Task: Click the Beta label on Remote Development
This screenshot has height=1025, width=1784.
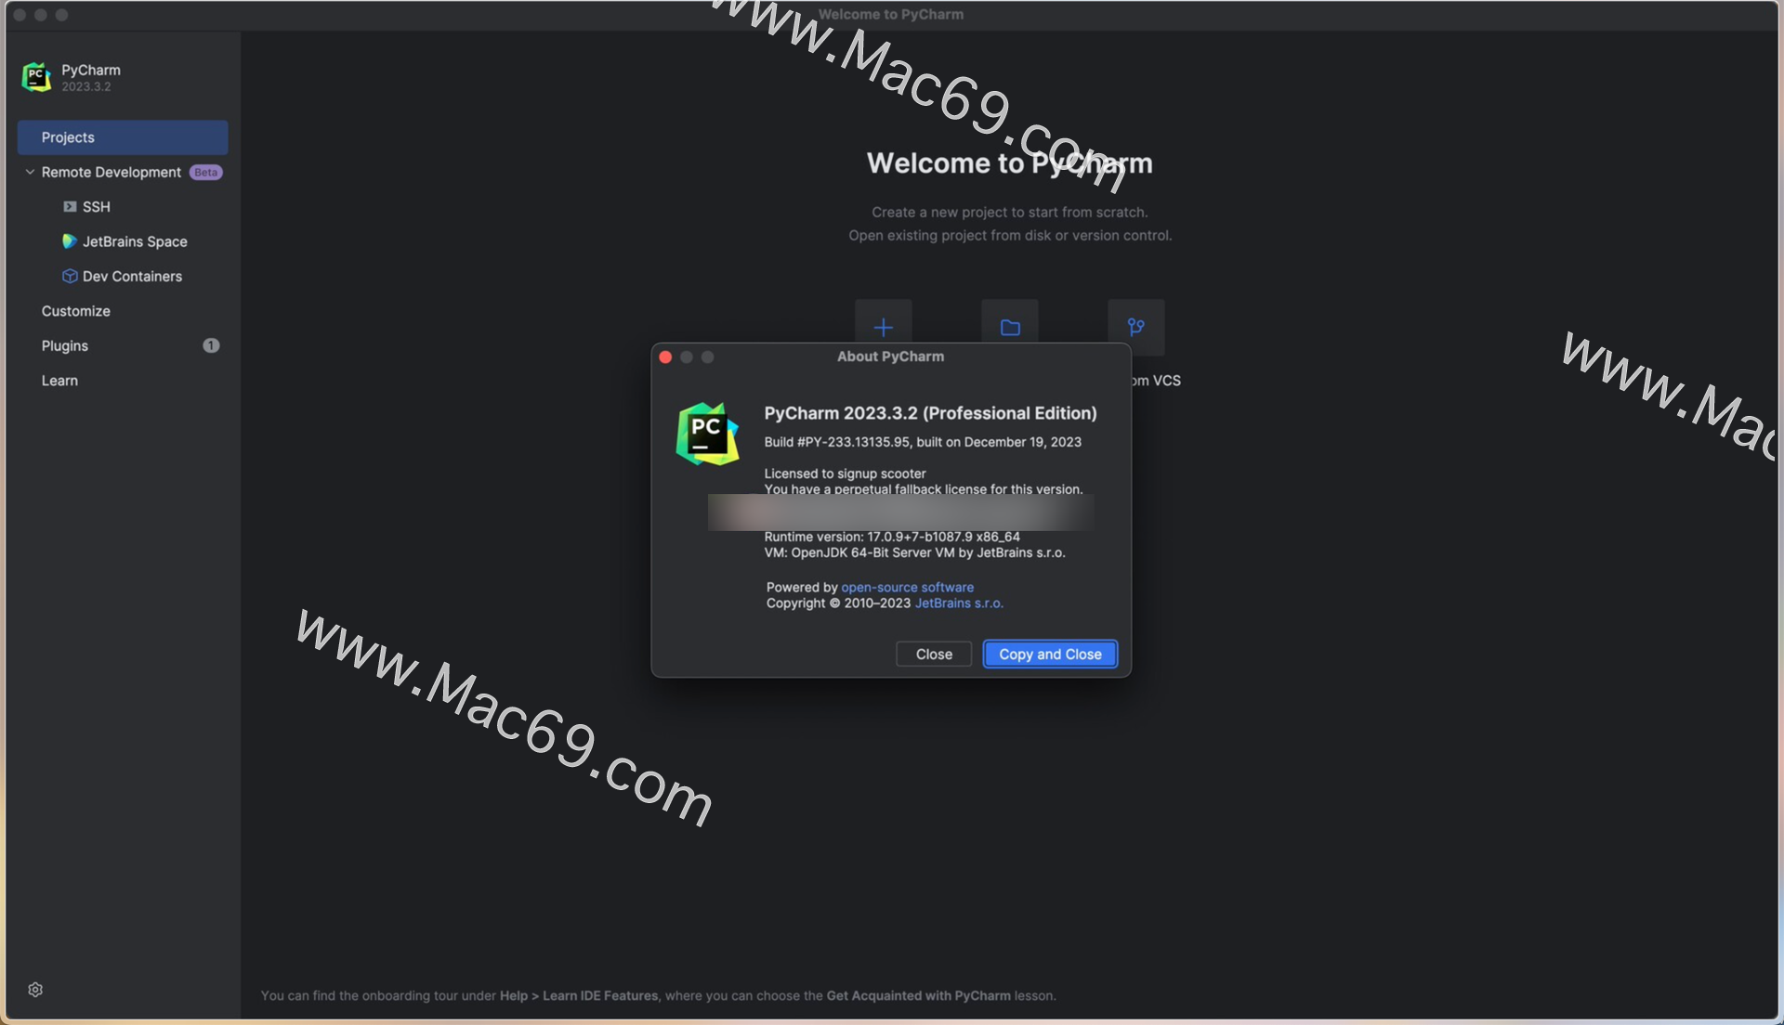Action: (x=204, y=172)
